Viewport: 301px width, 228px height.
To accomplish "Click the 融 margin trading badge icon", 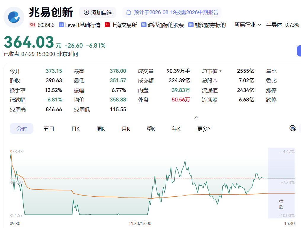I will tap(191, 25).
